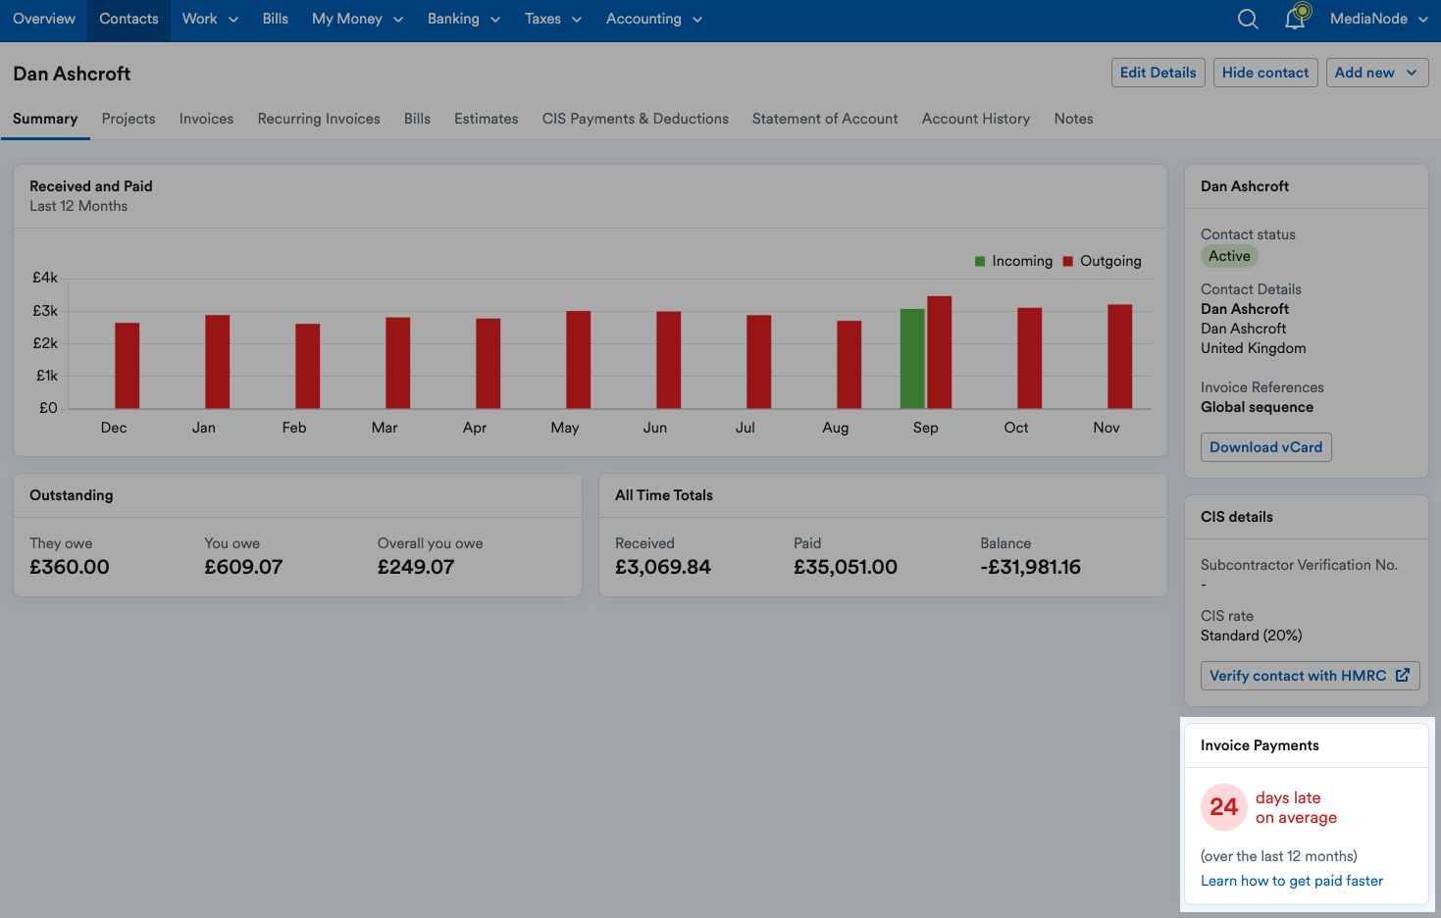Click the You owe £609.07 amount

[x=243, y=567]
